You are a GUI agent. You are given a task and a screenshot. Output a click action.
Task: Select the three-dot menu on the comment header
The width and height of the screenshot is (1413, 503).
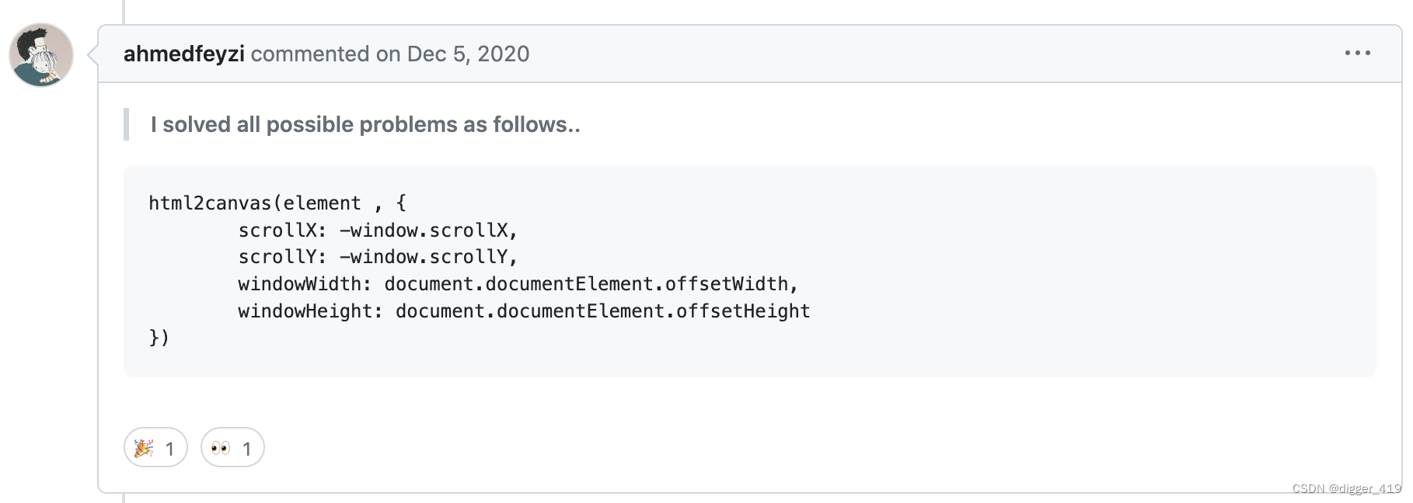pos(1358,53)
